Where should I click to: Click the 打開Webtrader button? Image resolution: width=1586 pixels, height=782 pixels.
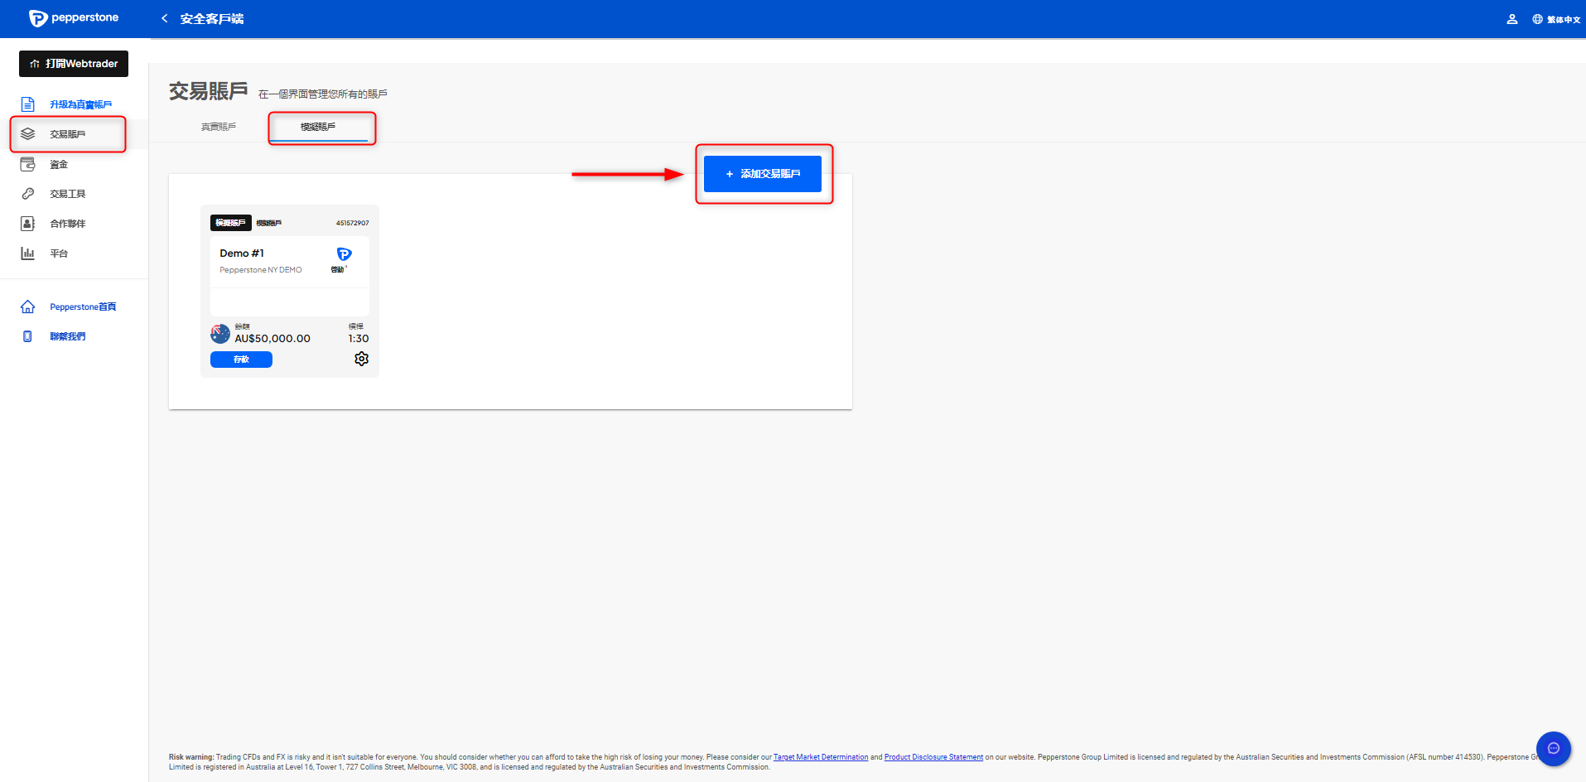point(74,64)
